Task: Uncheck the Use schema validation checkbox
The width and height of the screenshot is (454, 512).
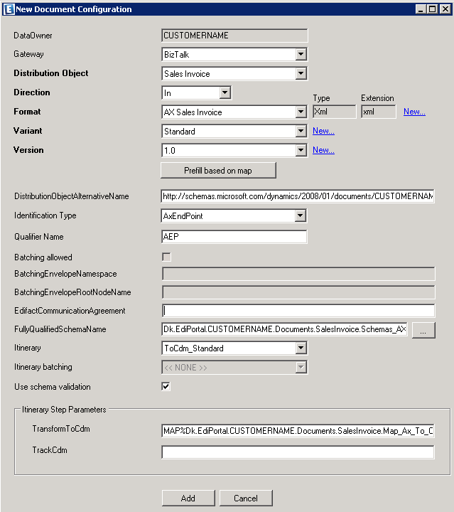Action: pyautogui.click(x=166, y=387)
